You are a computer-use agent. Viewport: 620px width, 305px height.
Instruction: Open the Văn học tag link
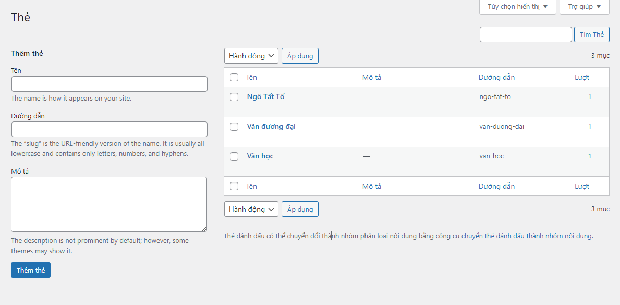[x=260, y=156]
